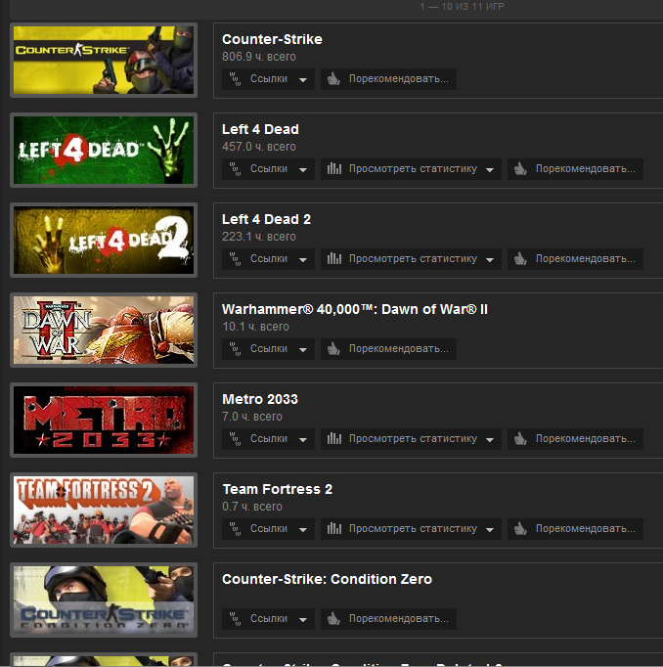Expand the Ссылки dropdown arrow for Left 4 Dead 2
663x667 pixels.
tap(303, 260)
